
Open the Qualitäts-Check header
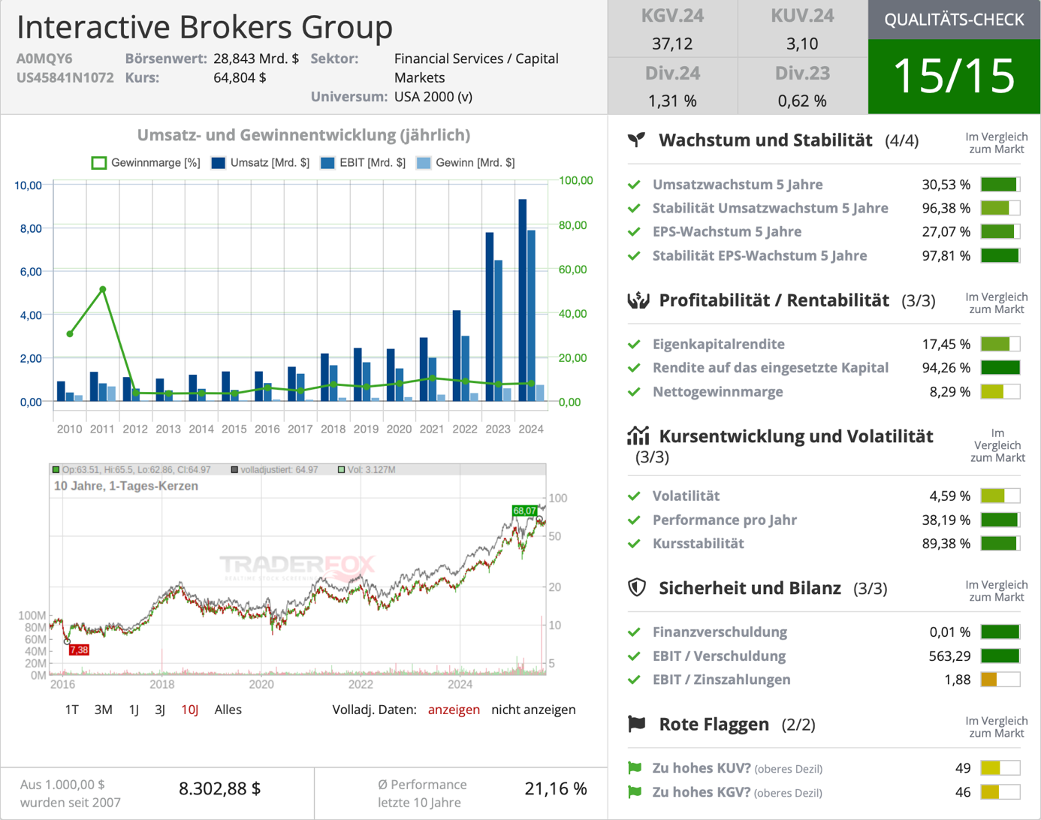[954, 20]
